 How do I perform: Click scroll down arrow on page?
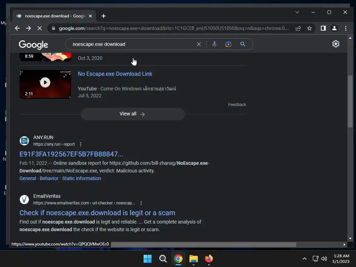pyautogui.click(x=350, y=238)
